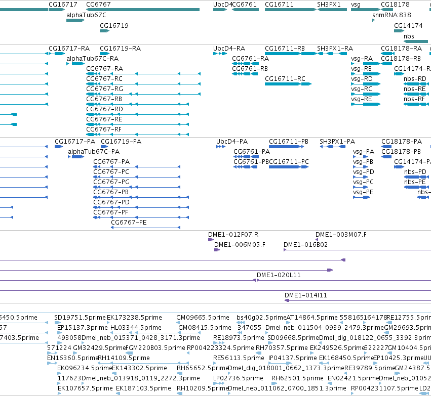
Task: Open the snmRNA:838 label
Action: coord(391,15)
